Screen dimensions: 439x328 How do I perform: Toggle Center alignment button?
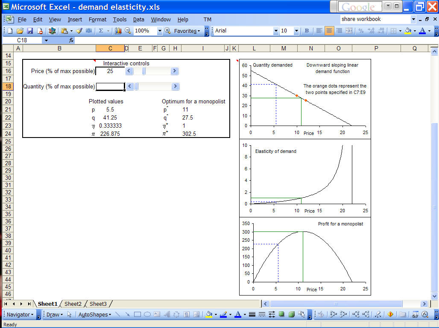click(329, 31)
